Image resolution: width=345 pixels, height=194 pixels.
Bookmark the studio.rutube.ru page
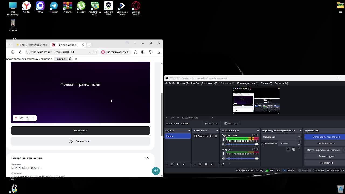(x=96, y=52)
